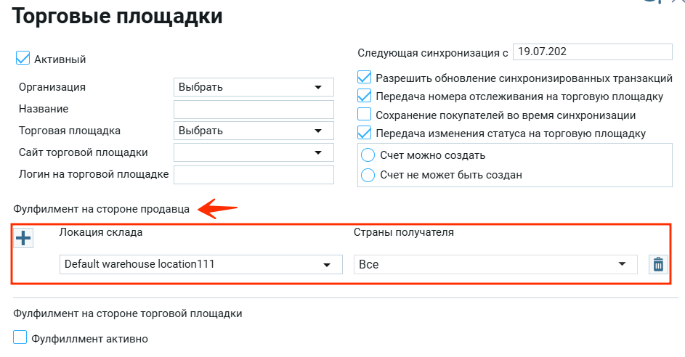Click the Следующая синхронизация date field
Screen dimensions: 685x357
[592, 52]
